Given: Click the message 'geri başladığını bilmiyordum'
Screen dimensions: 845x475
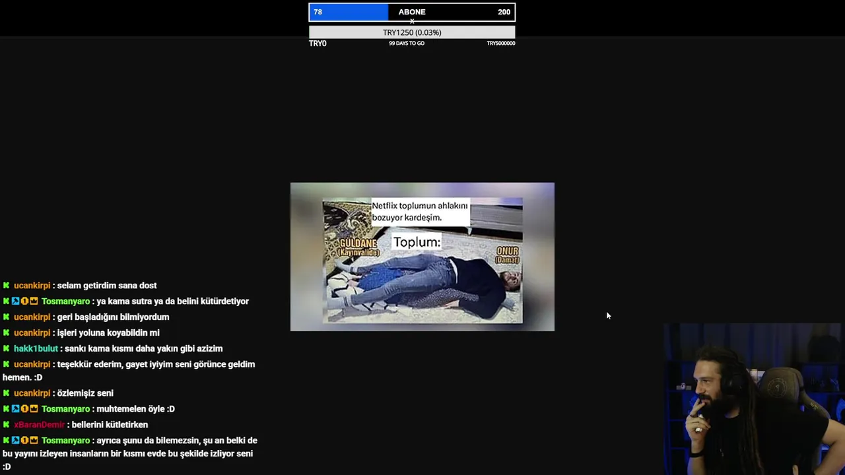Looking at the screenshot, I should [113, 317].
